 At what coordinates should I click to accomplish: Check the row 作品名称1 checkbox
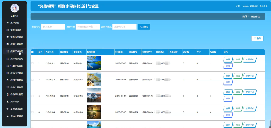tap(32, 63)
